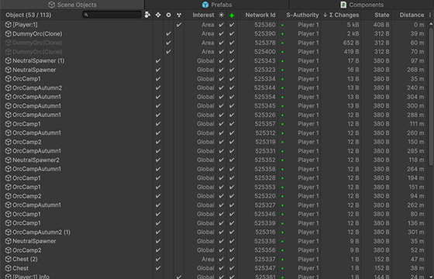Viewport: 434px width, 279px height.
Task: Click the 268 m distance value
Action: click(415, 70)
